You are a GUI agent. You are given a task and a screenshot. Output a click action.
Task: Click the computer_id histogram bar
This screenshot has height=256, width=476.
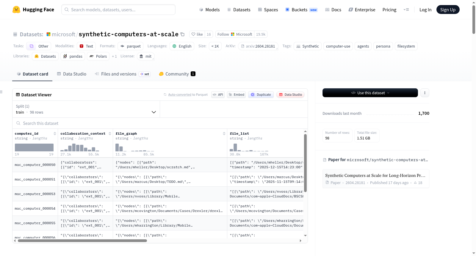(34, 147)
